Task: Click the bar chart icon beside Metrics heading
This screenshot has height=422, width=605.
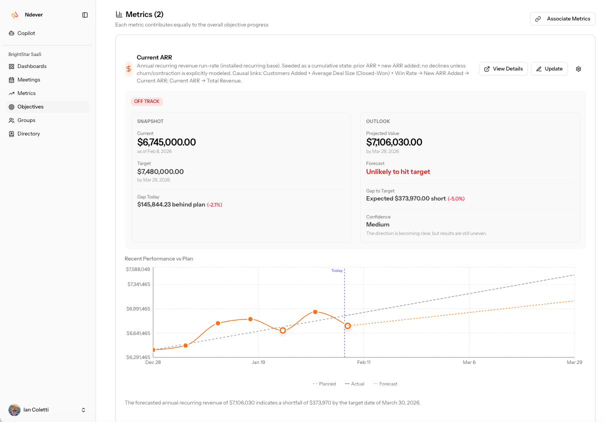Action: pos(119,14)
